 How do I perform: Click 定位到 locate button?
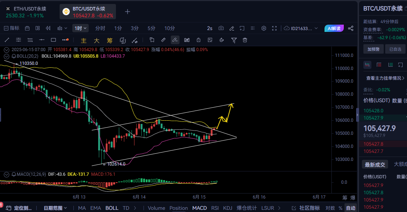click(x=19, y=208)
